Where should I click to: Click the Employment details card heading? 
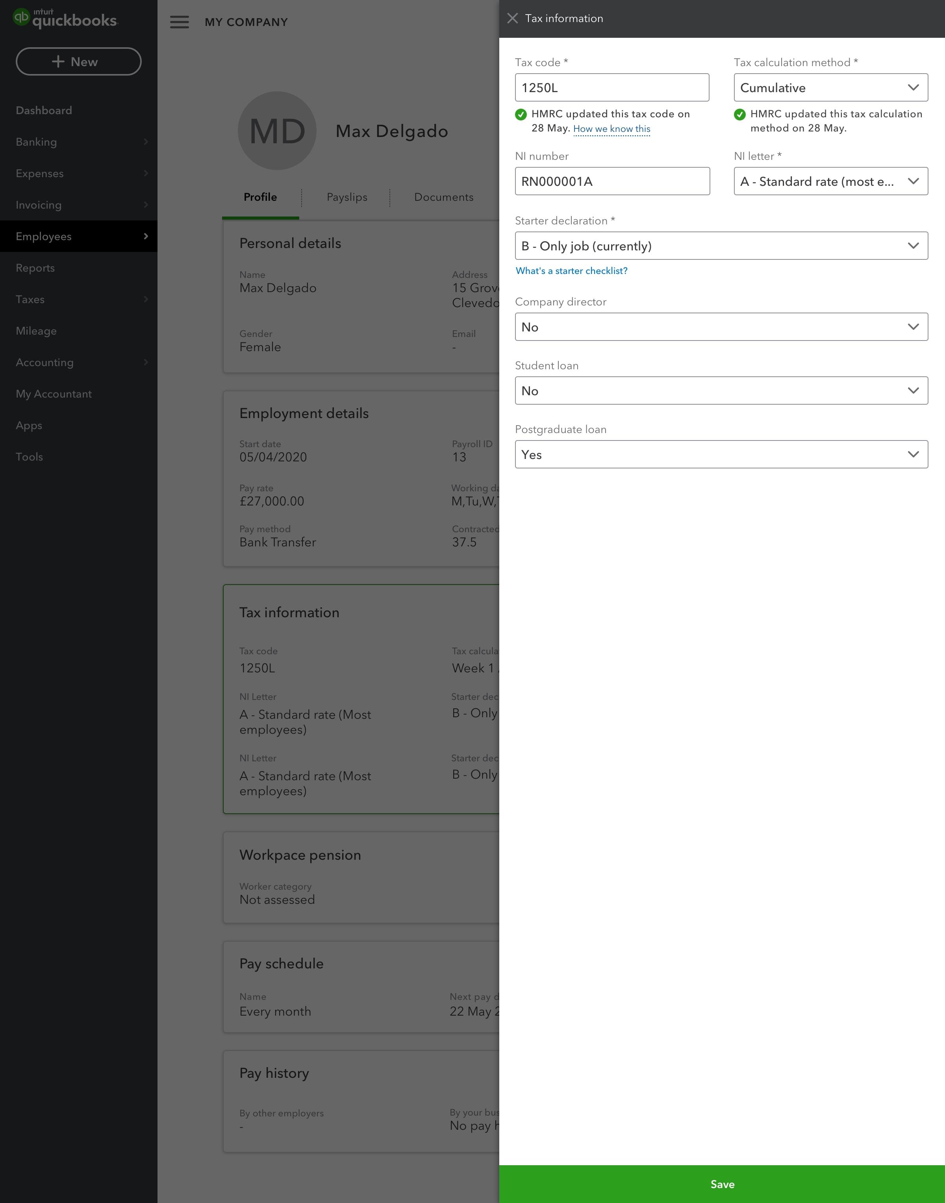pyautogui.click(x=304, y=414)
